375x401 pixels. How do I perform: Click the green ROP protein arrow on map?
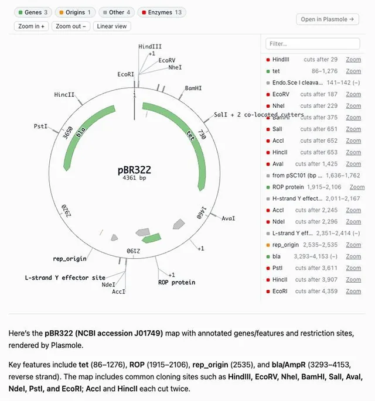[152, 238]
